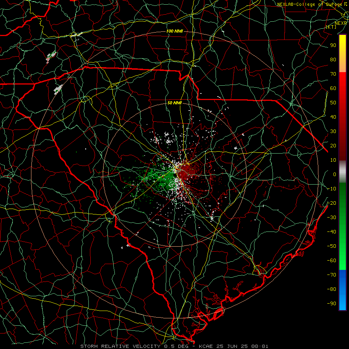Screen dimensions: 349x349
Task: Pick the bright red segment of the color bar
Action: (342, 80)
